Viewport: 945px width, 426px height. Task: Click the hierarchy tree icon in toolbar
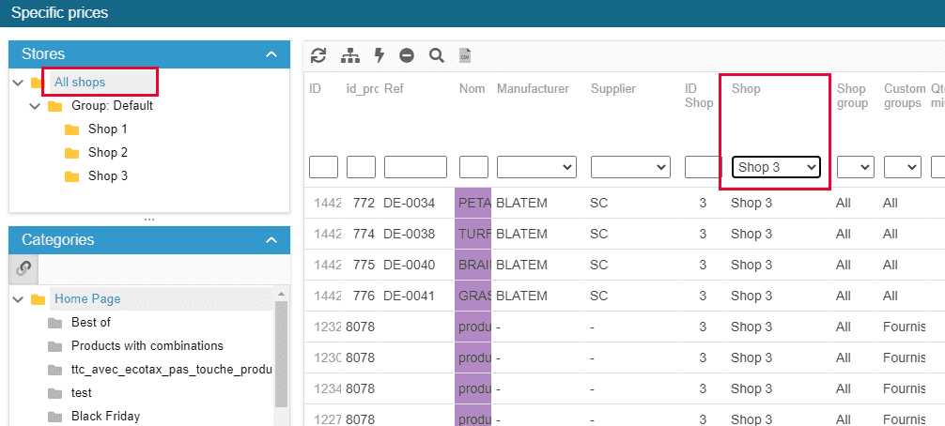point(350,55)
